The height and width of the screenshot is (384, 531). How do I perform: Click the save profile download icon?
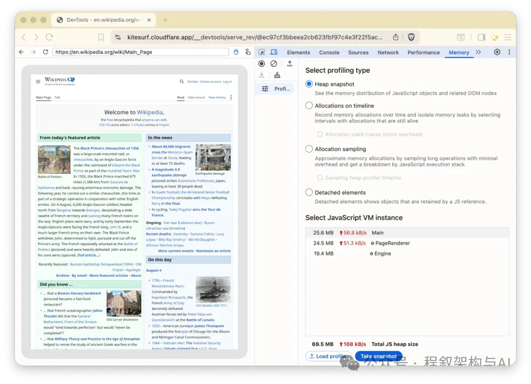(262, 75)
